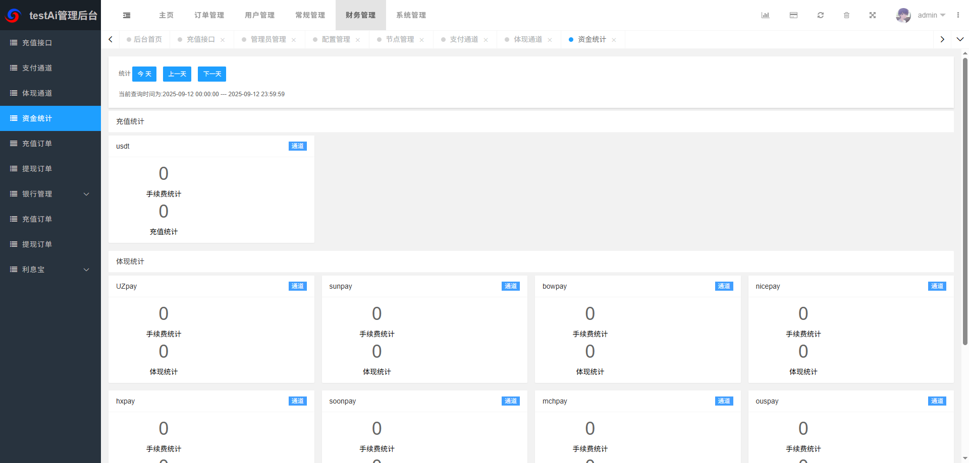The height and width of the screenshot is (463, 969).
Task: Close the 支付通道 breadcrumb tab
Action: (486, 39)
